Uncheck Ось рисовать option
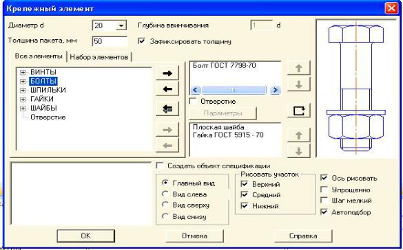 324,177
